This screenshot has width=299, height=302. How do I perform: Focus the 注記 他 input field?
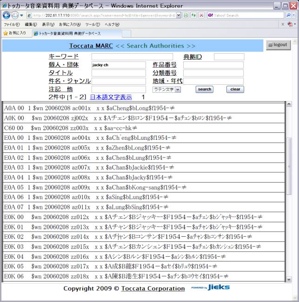pyautogui.click(x=119, y=89)
